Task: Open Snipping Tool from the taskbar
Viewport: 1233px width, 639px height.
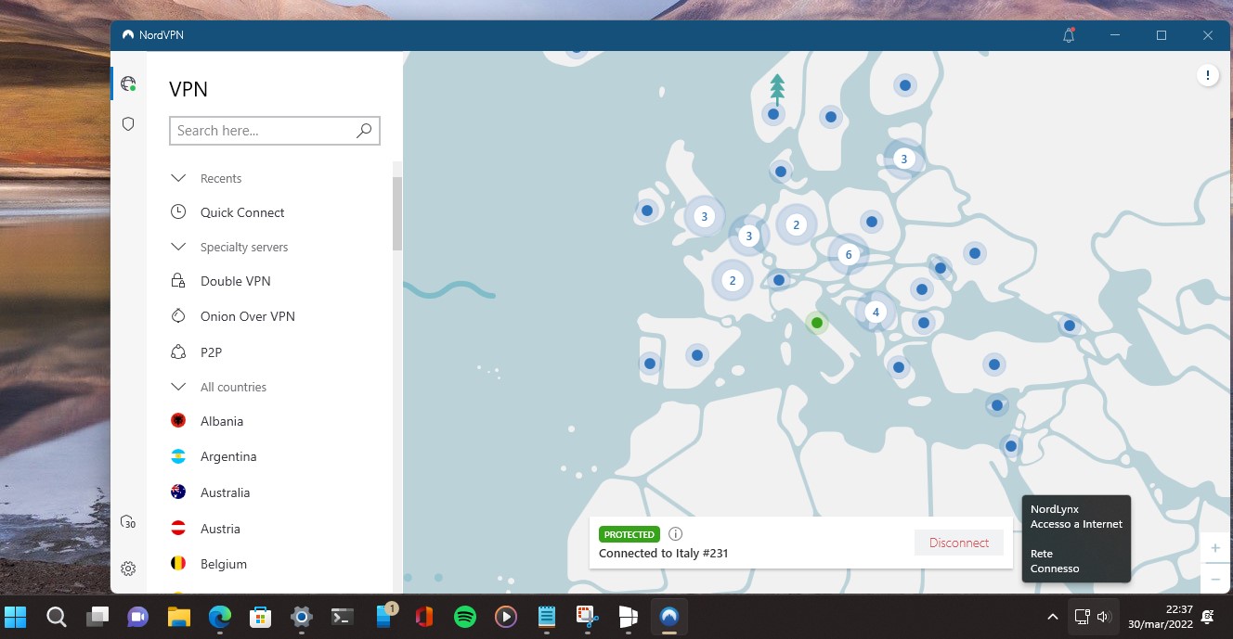Action: pos(588,617)
